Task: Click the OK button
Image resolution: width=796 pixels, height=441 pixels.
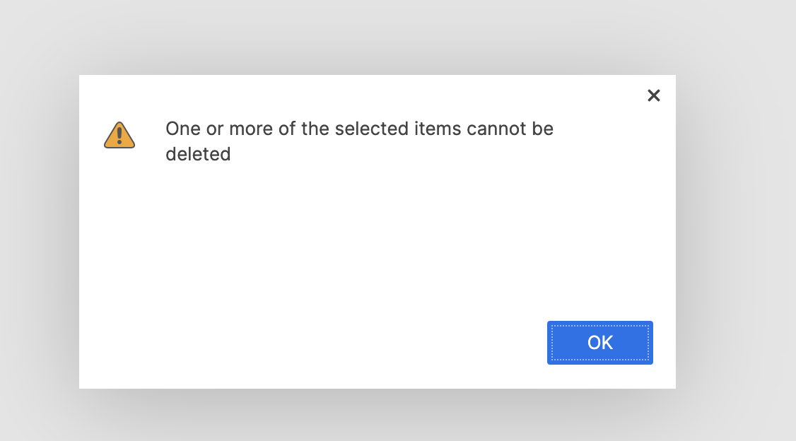Action: tap(599, 343)
